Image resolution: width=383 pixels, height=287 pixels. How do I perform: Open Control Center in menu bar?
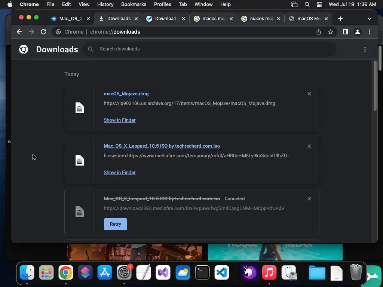319,4
